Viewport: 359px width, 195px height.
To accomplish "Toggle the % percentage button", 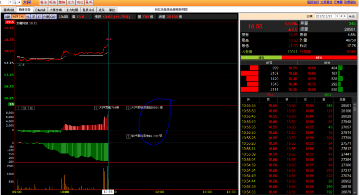I will (28, 17).
